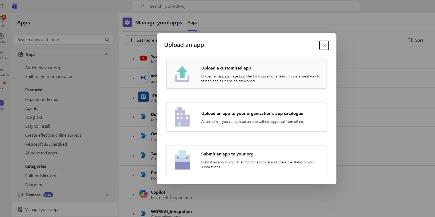Open Manage your apps in sidebar
435x217 pixels.
pos(42,210)
